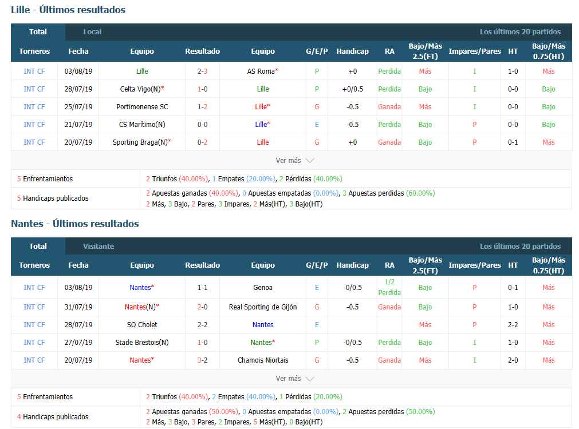Click INT CF in the Portimonense SC row
The width and height of the screenshot is (579, 429).
pyautogui.click(x=34, y=106)
